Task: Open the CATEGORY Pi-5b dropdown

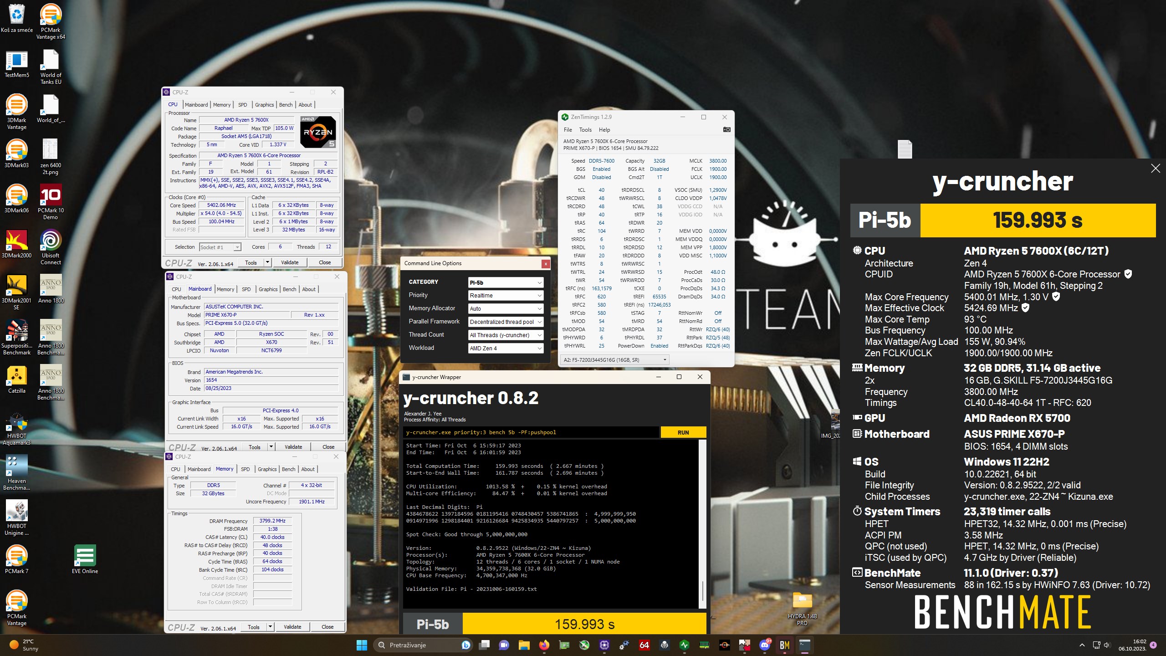Action: pos(506,282)
